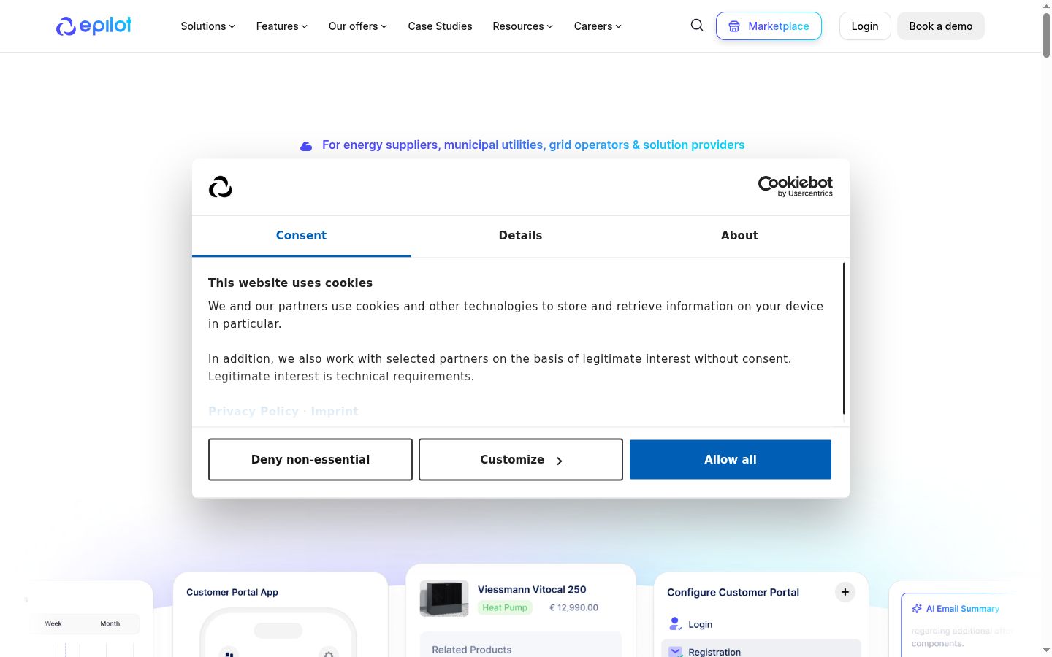This screenshot has width=1052, height=657.
Task: Click the plus icon beside Configure Customer Portal
Action: point(845,592)
